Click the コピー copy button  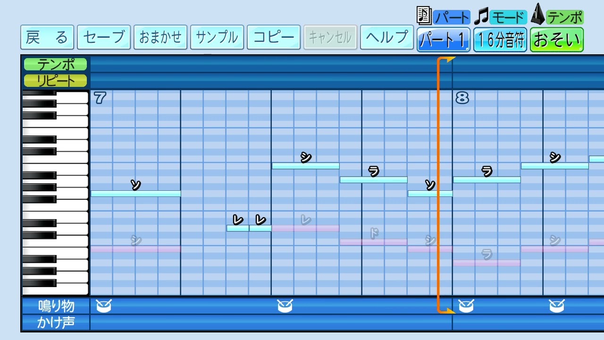click(x=274, y=37)
